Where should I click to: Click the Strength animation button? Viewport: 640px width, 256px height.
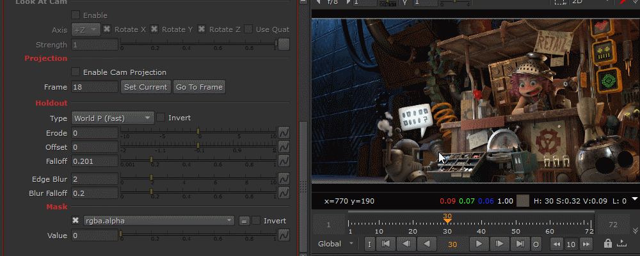click(284, 44)
